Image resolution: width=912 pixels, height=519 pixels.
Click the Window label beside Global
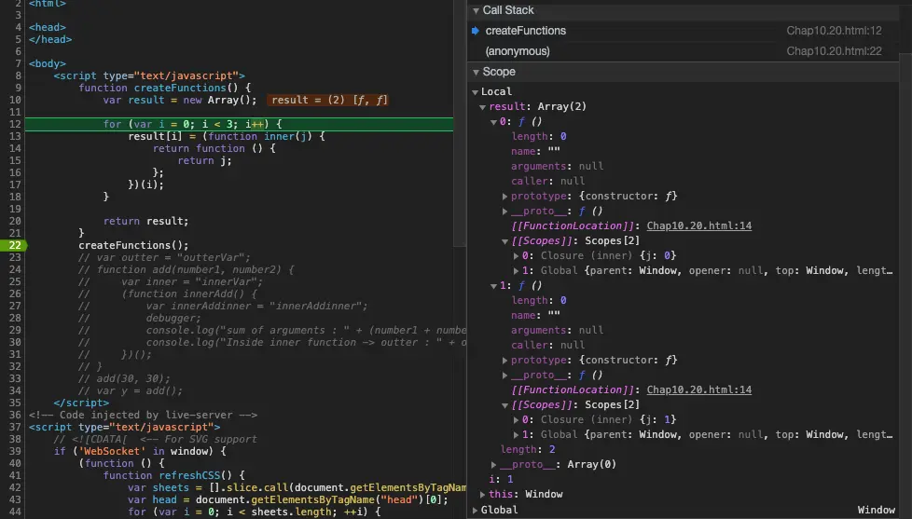(876, 510)
